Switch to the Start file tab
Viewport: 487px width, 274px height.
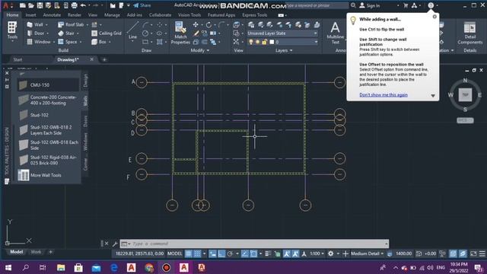point(18,59)
